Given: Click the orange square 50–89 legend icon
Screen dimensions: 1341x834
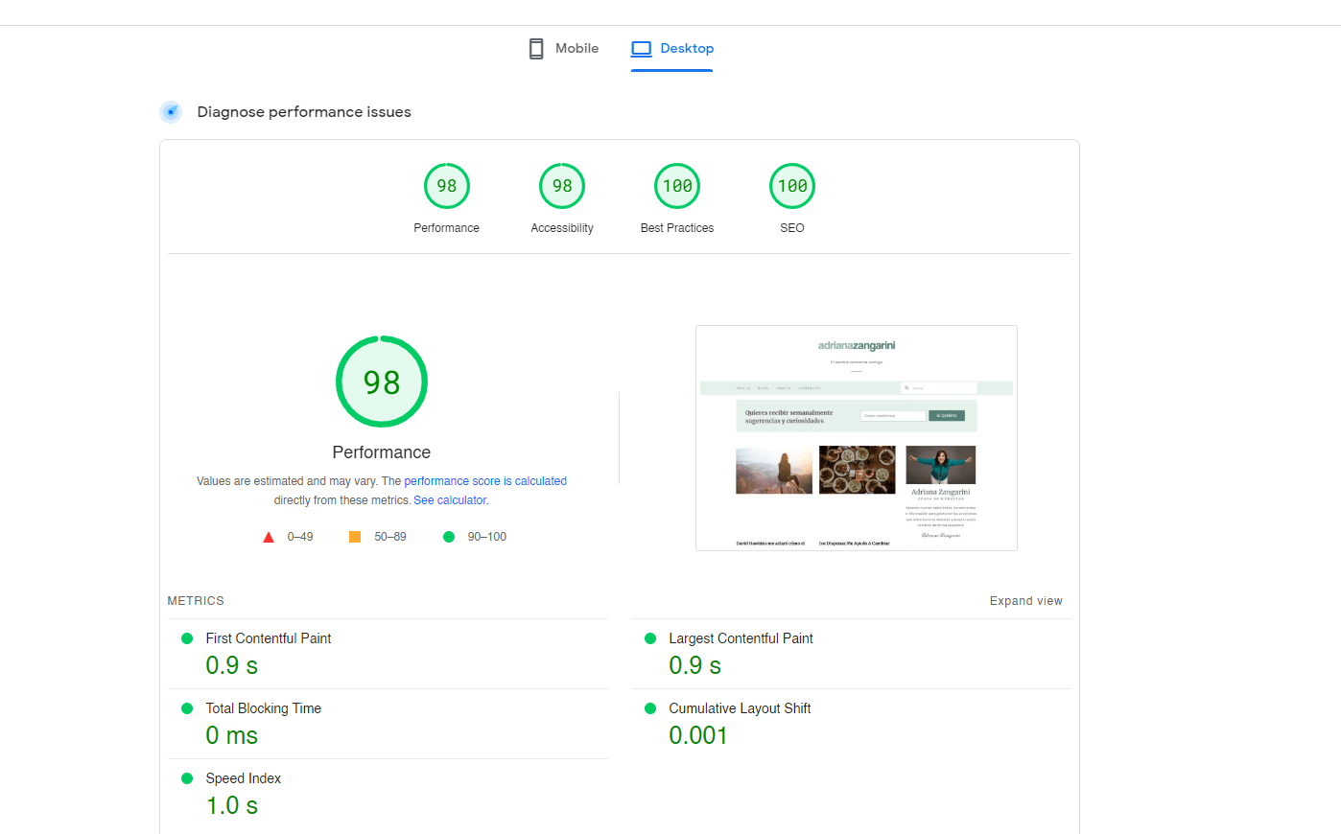Looking at the screenshot, I should [355, 537].
